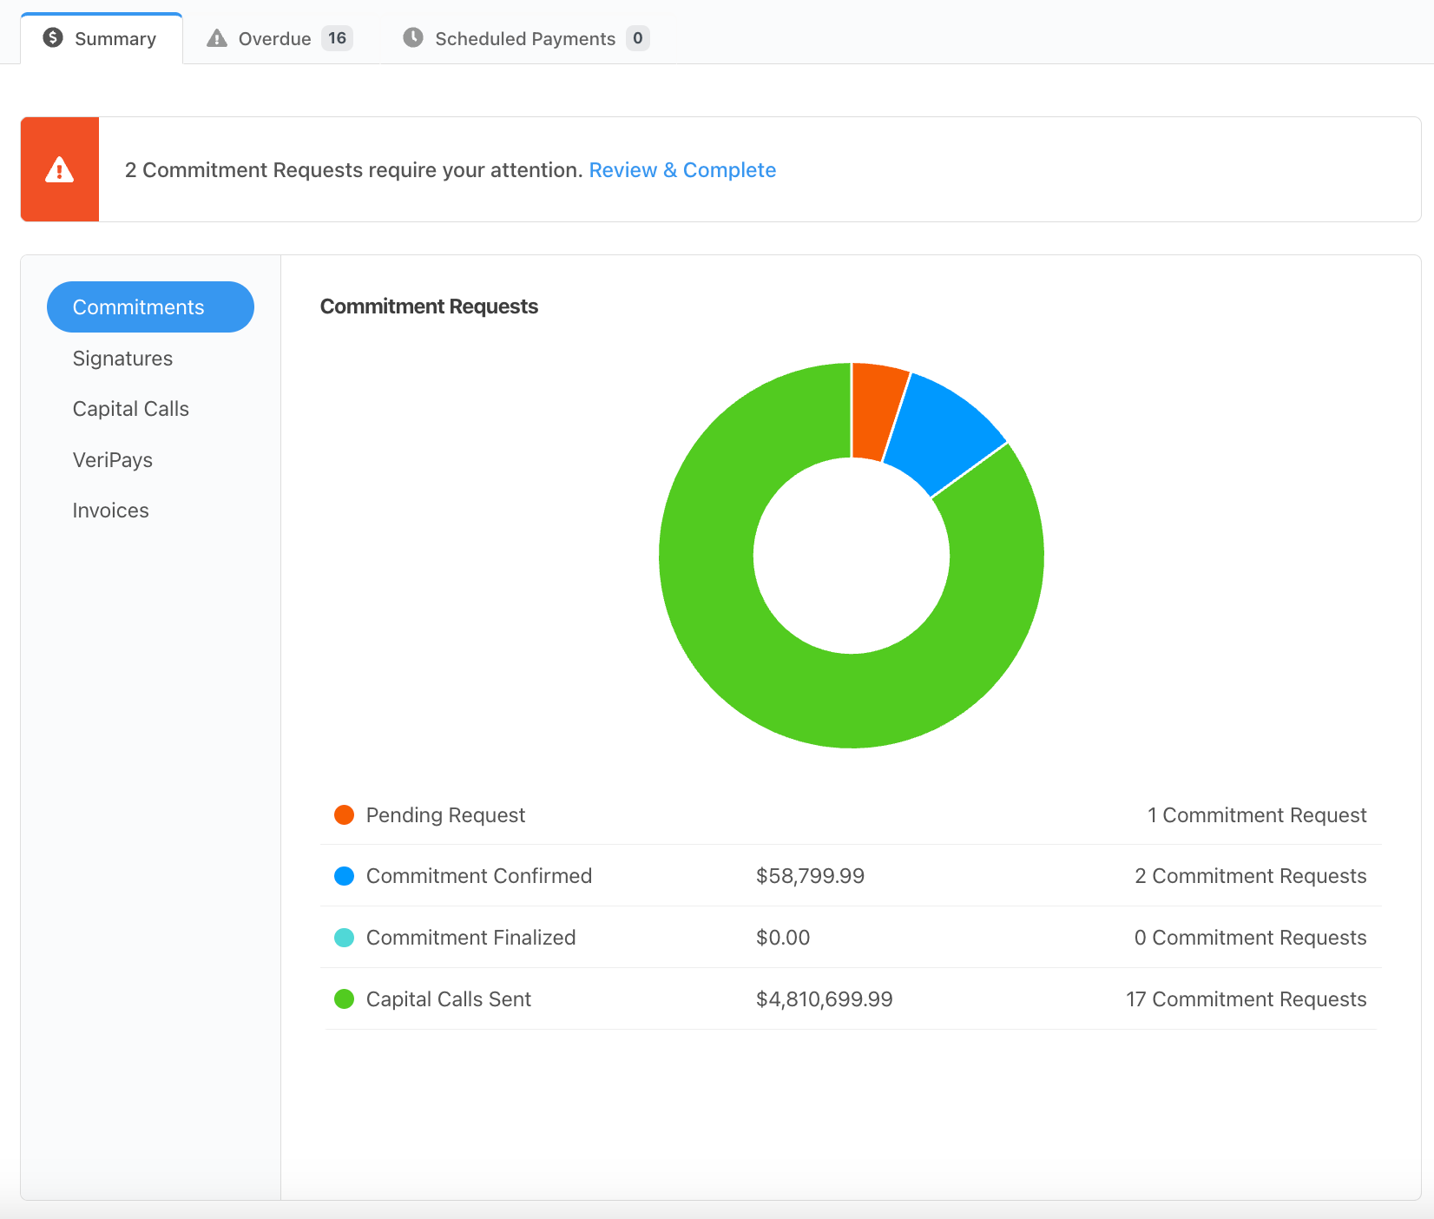
Task: Click the orange alert icon in the banner
Action: [59, 169]
